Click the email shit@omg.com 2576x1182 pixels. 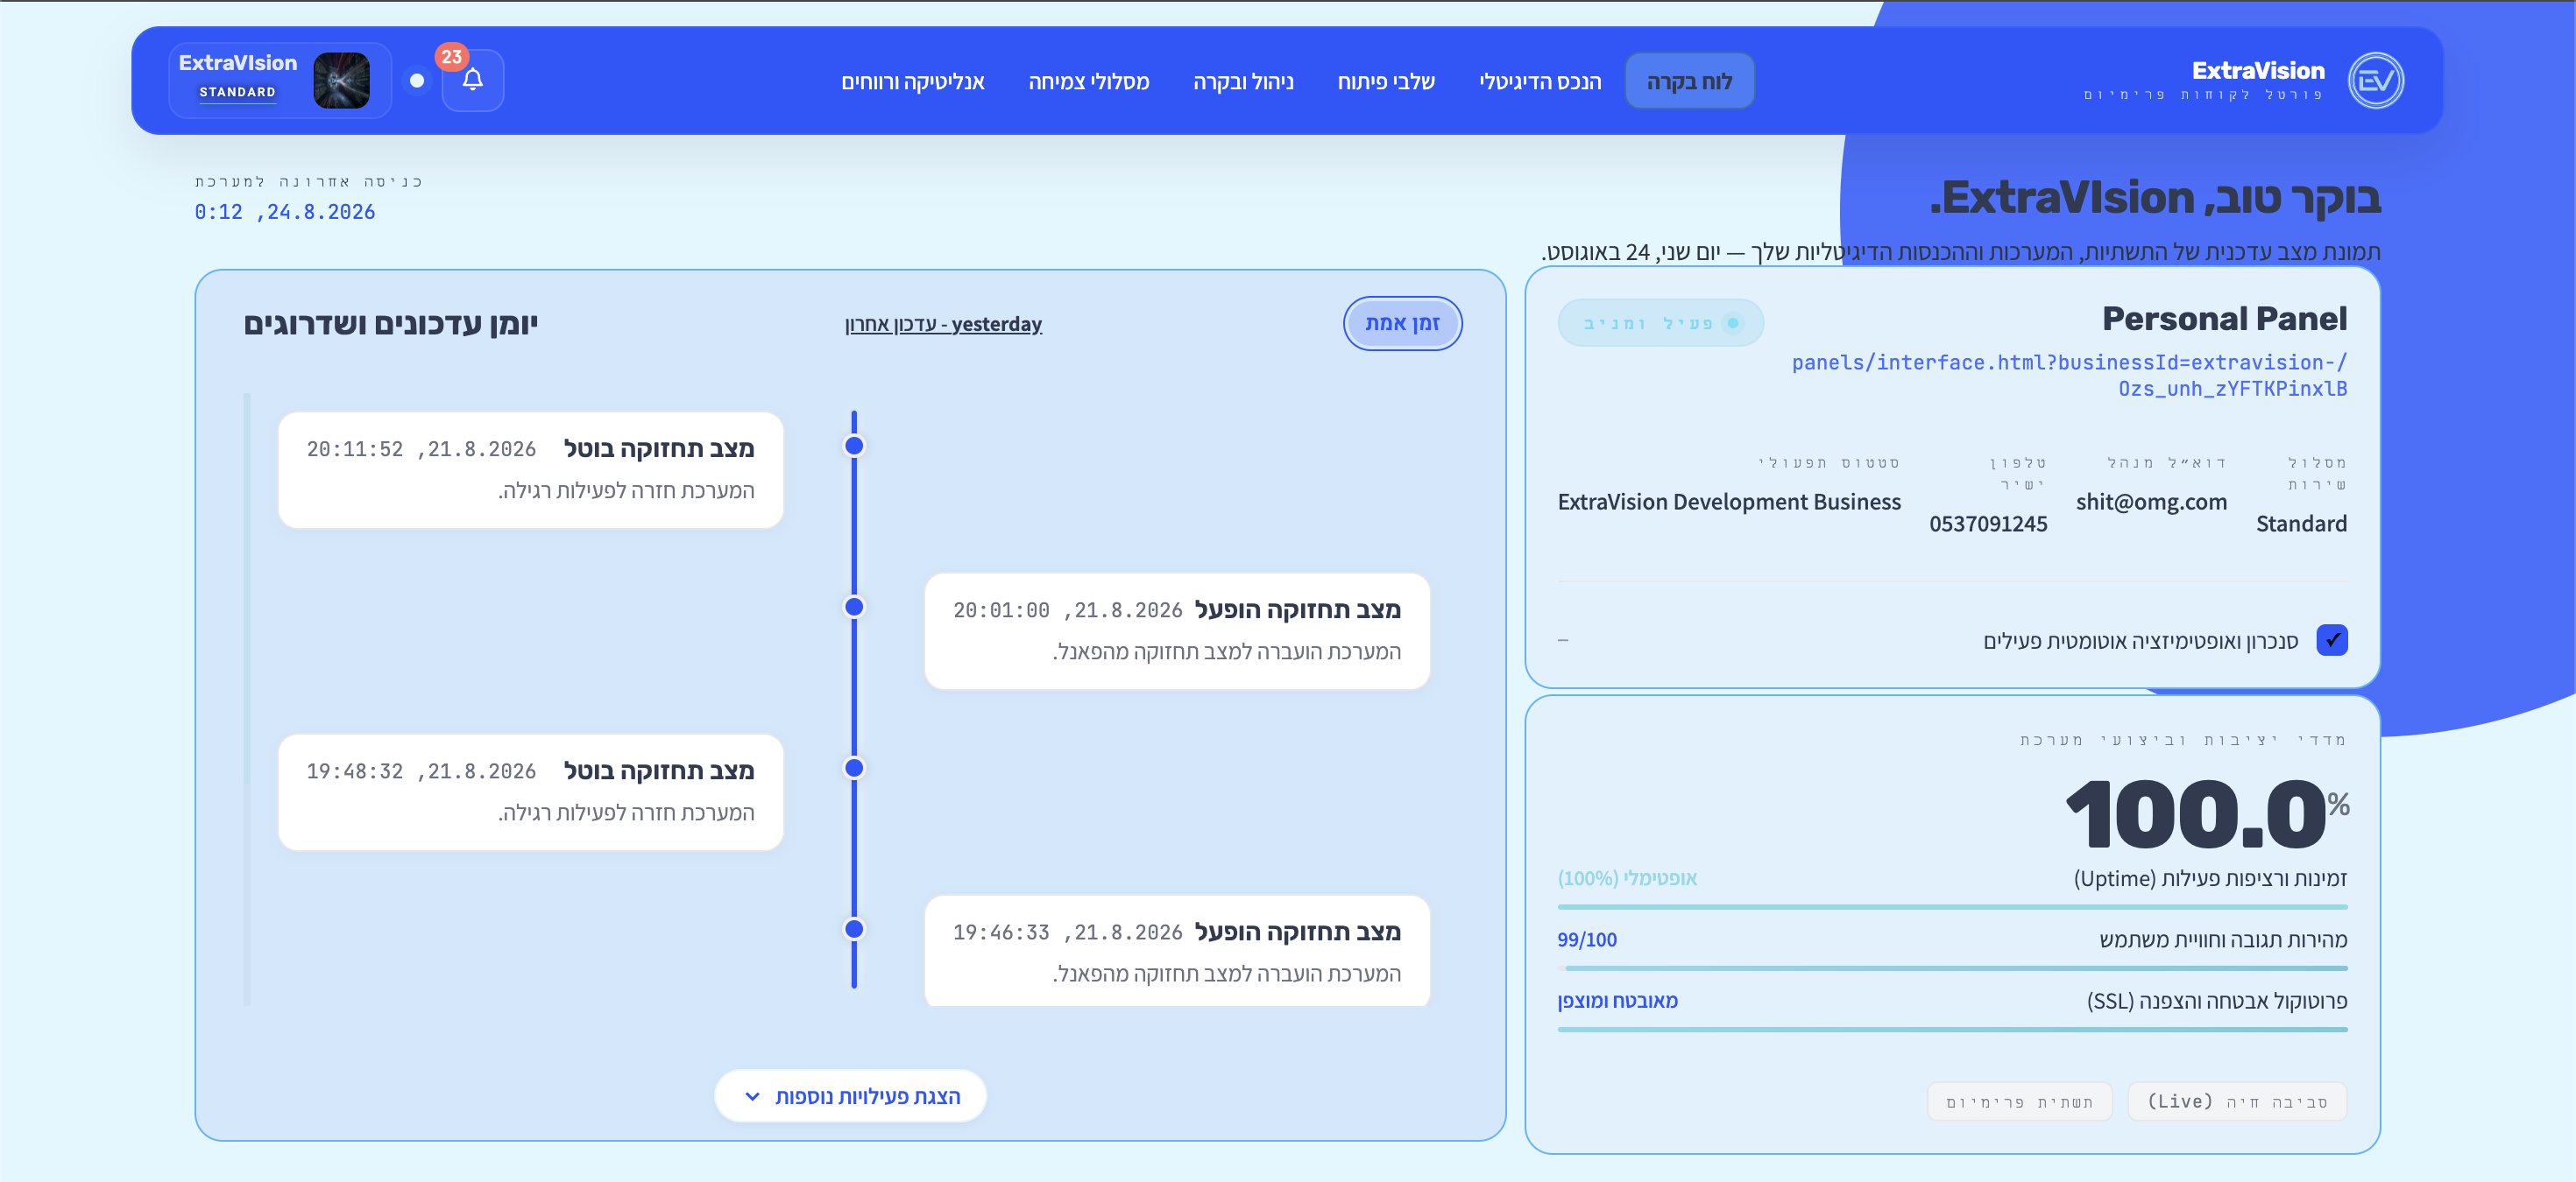pyautogui.click(x=2151, y=502)
